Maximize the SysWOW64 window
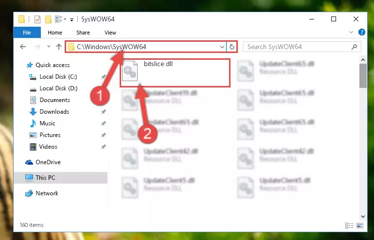 334,19
